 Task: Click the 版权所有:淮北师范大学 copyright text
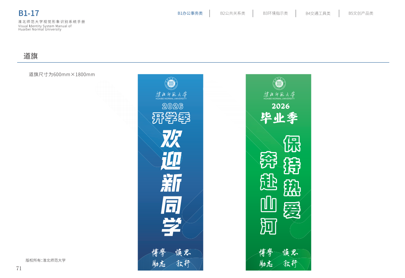[45, 260]
